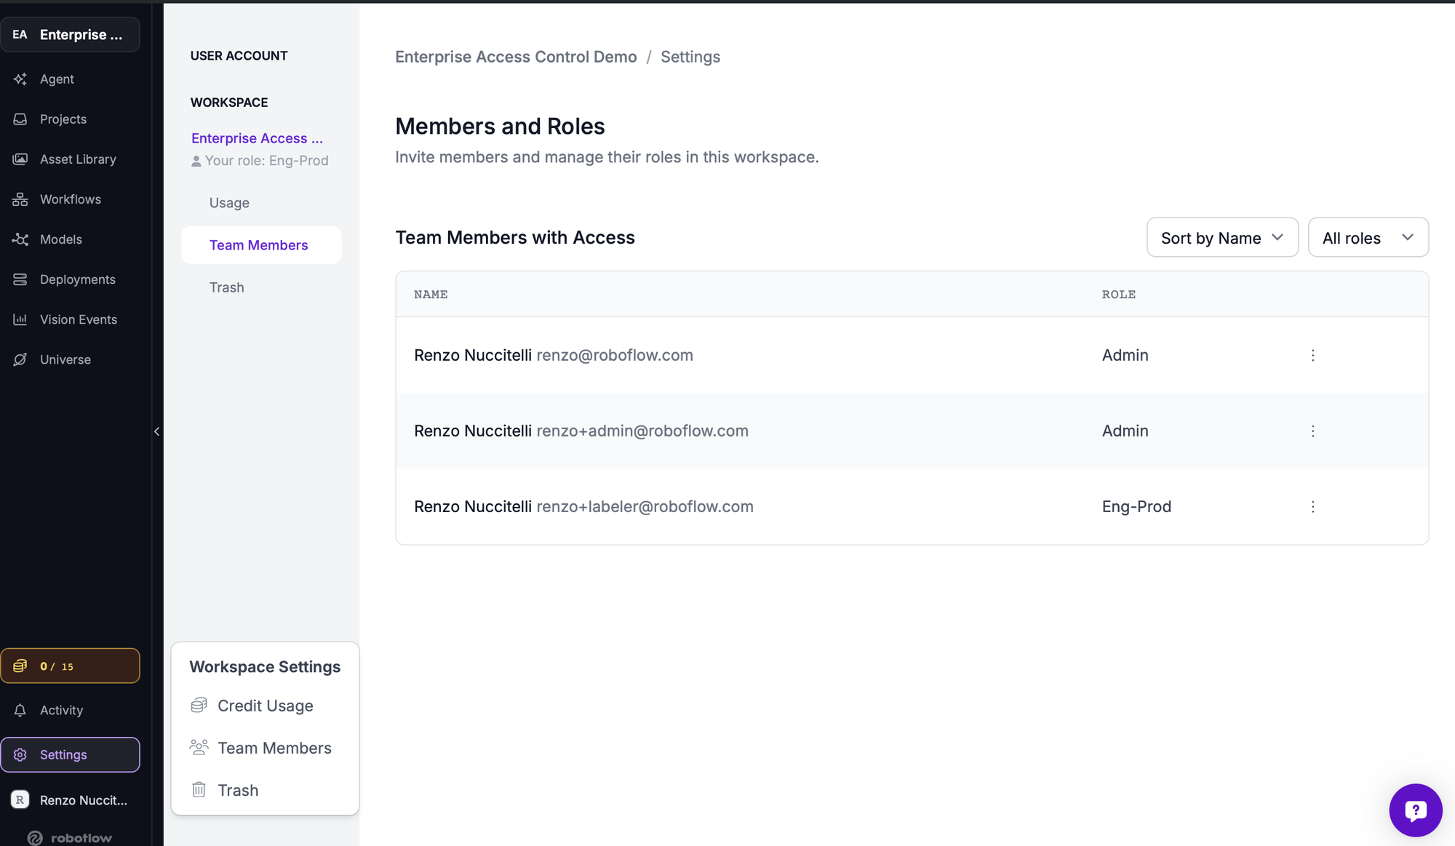The image size is (1455, 846).
Task: Open options menu for renzo+admin@roboflow.com row
Action: tap(1312, 431)
